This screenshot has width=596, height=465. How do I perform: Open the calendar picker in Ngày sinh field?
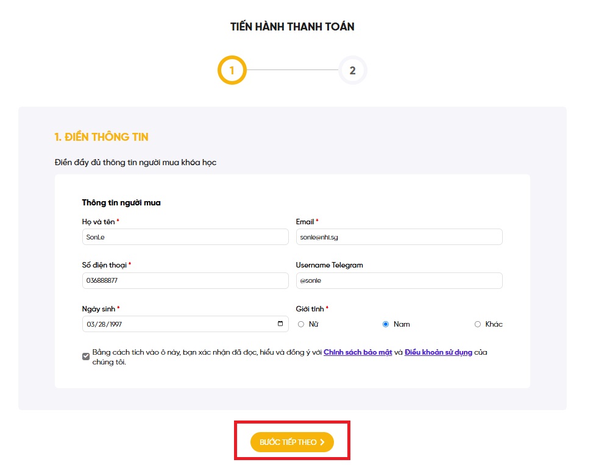pyautogui.click(x=280, y=324)
